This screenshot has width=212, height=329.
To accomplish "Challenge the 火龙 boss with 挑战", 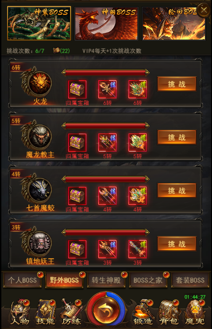I will pyautogui.click(x=177, y=84).
